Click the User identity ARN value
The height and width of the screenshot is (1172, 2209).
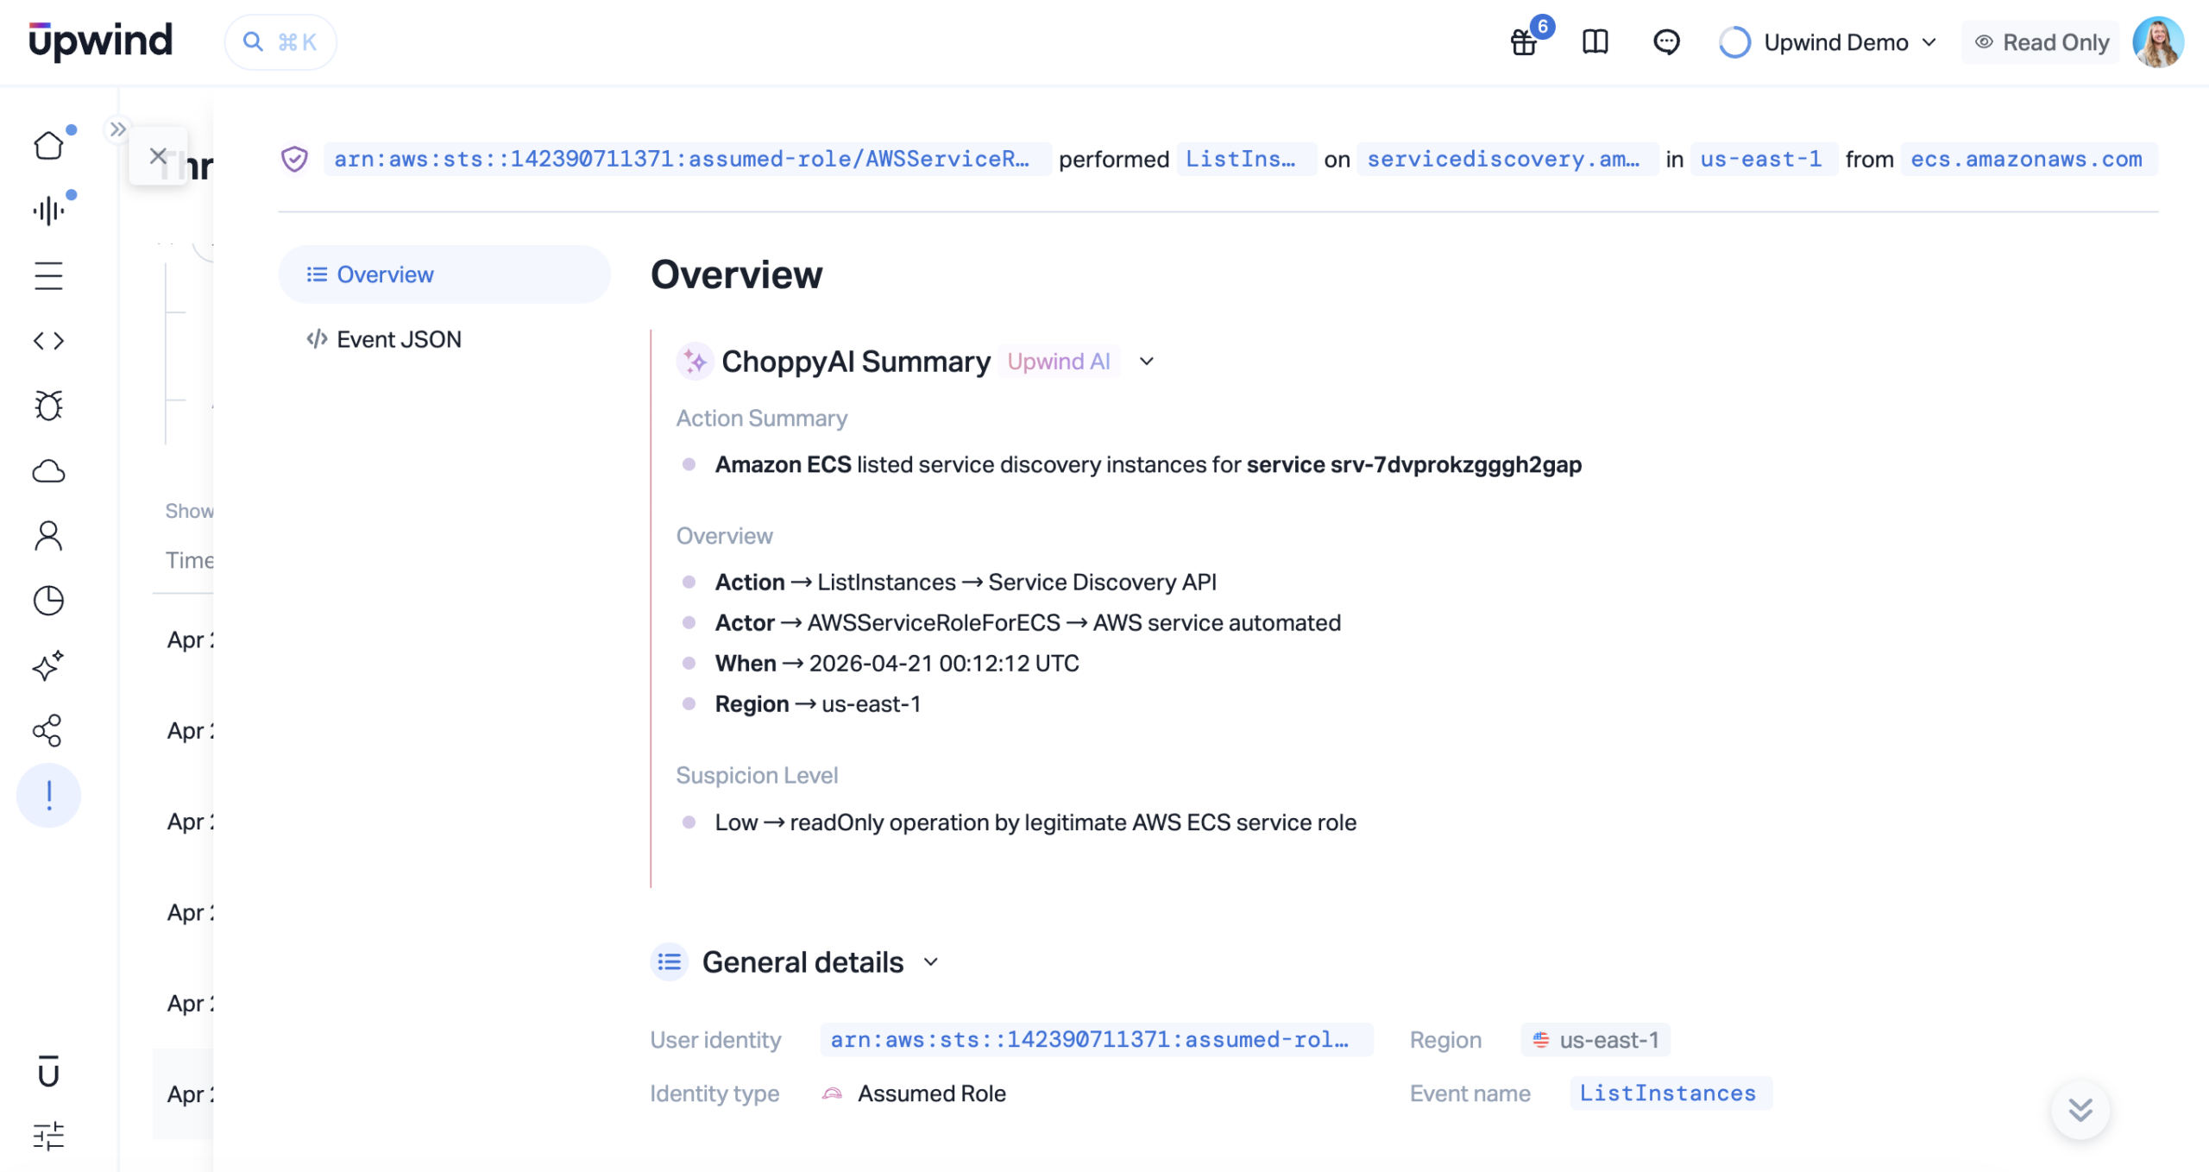click(x=1096, y=1039)
